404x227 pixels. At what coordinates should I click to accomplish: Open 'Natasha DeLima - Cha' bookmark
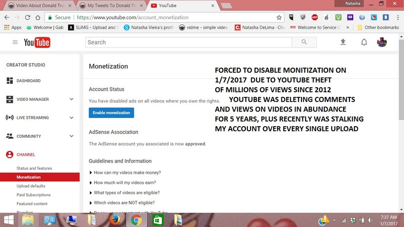(260, 27)
